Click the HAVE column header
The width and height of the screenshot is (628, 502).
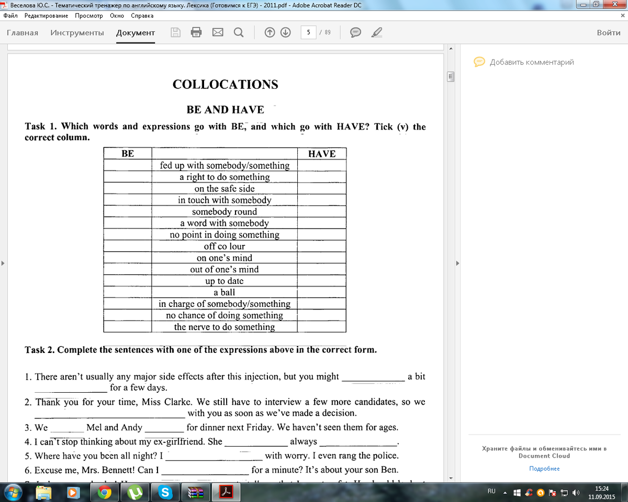(322, 153)
